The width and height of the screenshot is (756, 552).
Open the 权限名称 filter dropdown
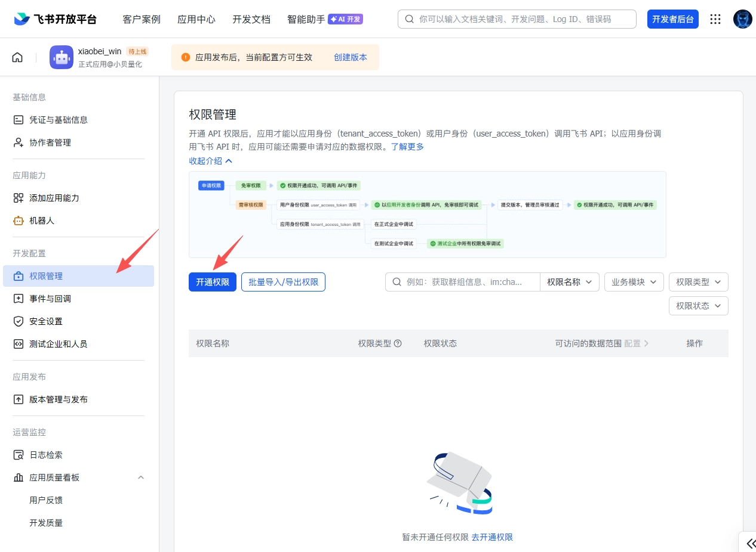(569, 281)
